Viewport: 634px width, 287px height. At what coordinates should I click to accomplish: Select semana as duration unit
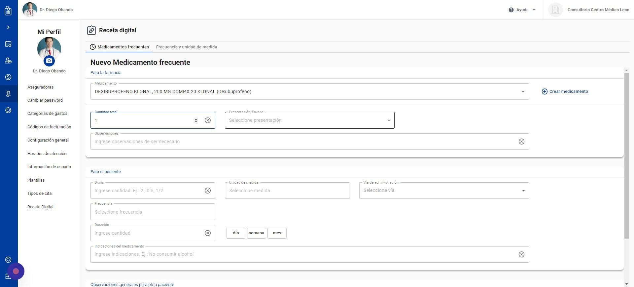pyautogui.click(x=257, y=233)
